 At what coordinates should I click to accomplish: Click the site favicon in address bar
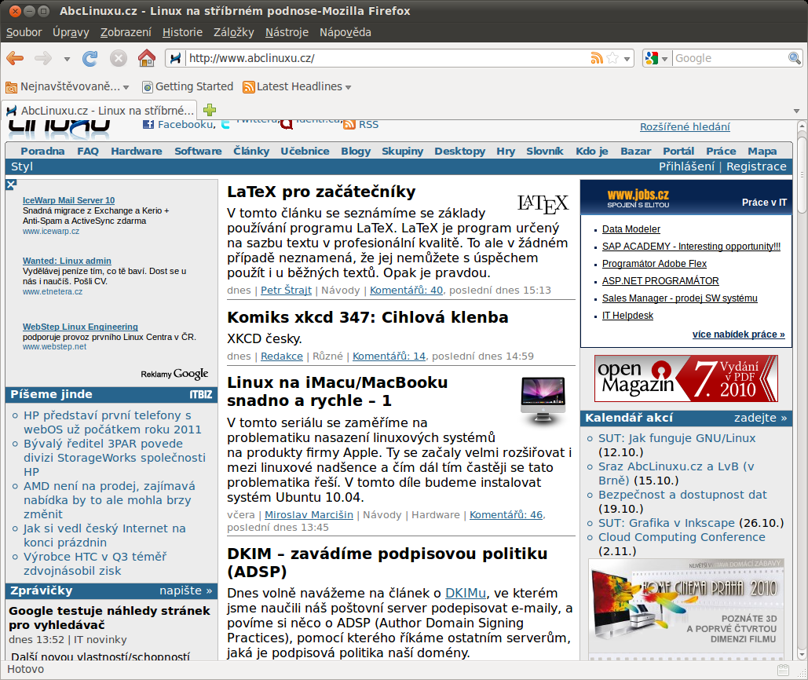pos(176,58)
